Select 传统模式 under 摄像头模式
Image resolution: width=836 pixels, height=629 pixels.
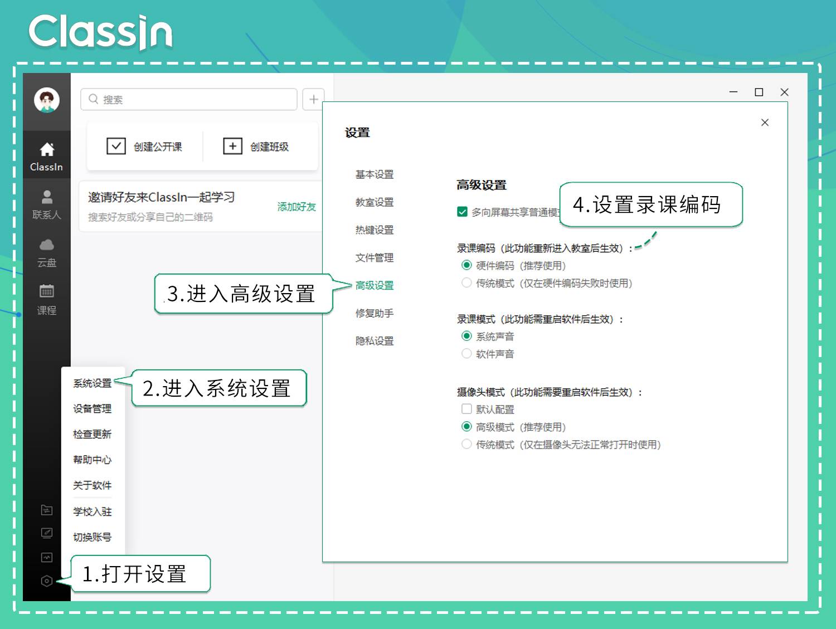[x=466, y=444]
